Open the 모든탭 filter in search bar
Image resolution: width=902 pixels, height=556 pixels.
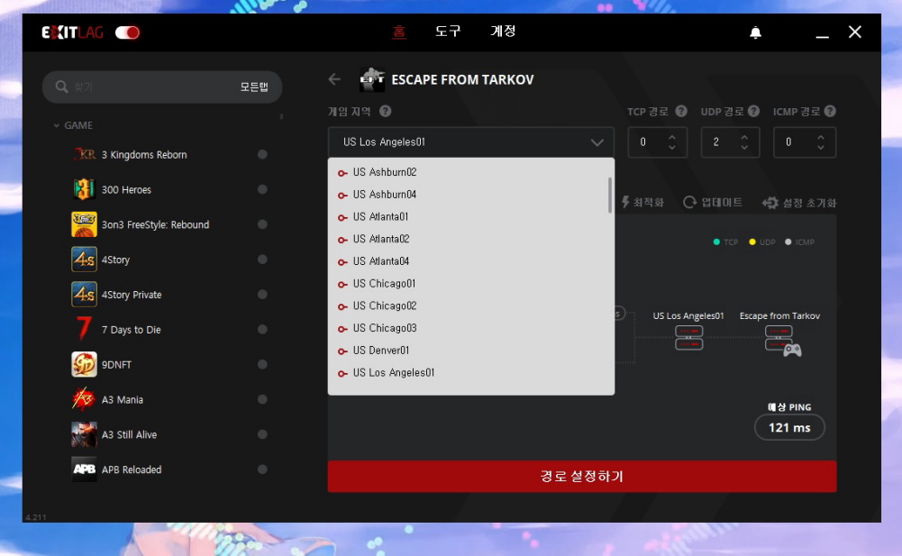254,87
